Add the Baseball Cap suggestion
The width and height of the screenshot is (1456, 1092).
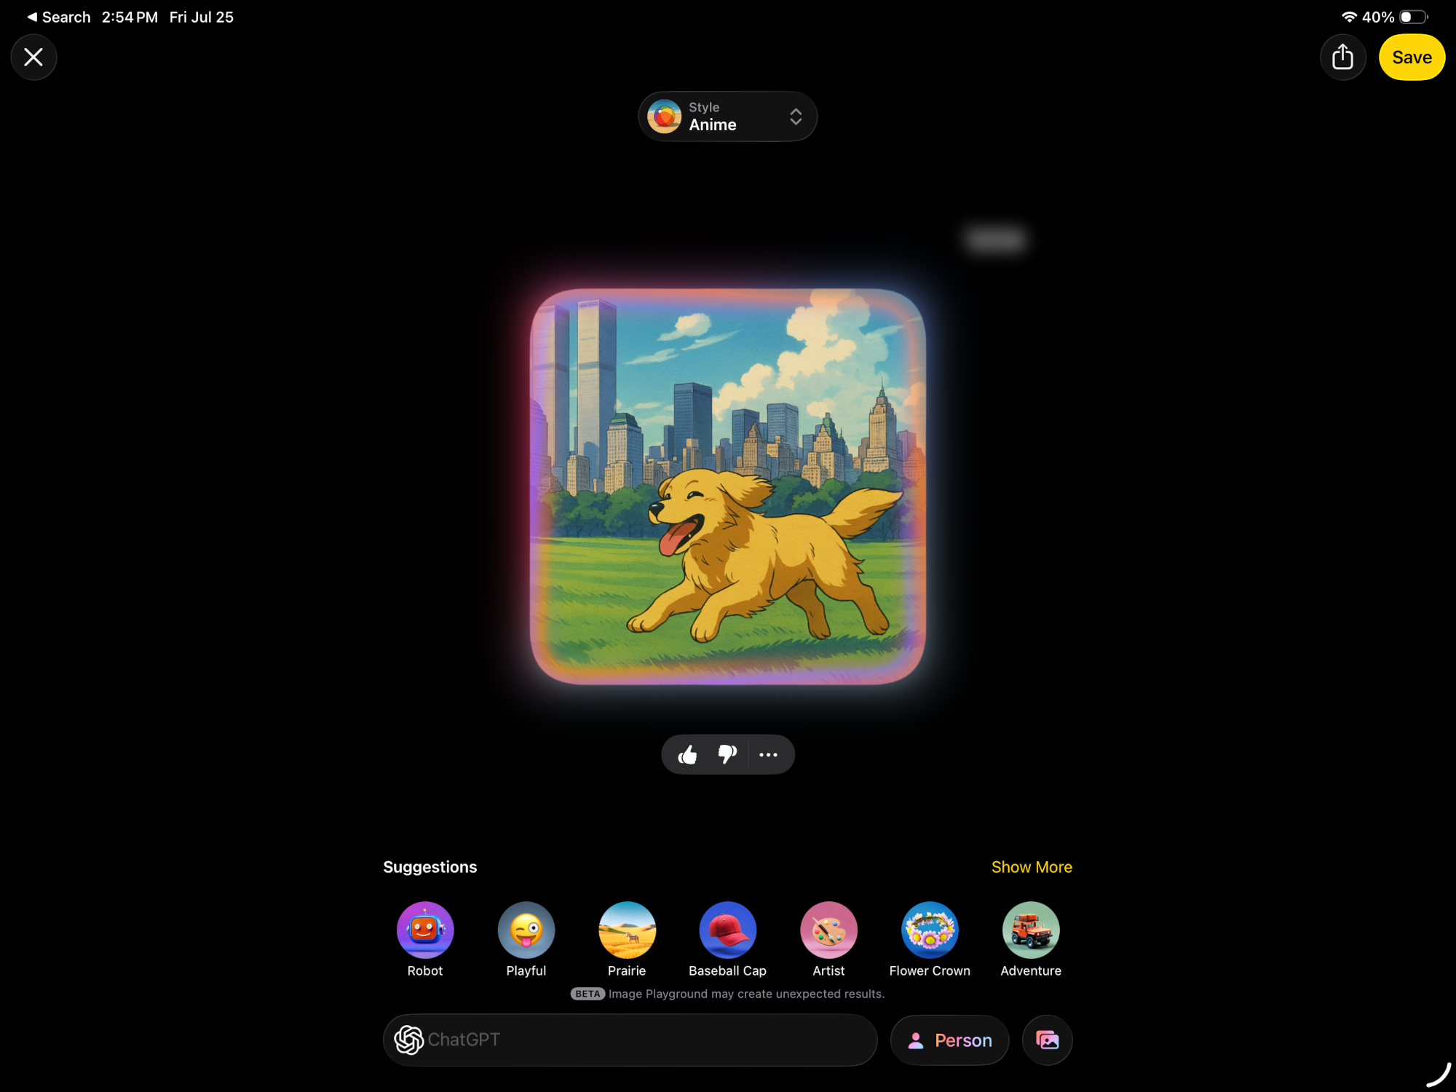pos(727,930)
